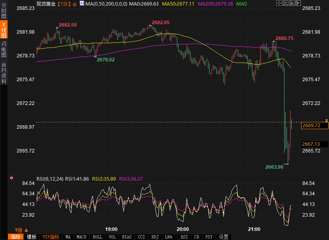
Task: Toggle the KDJ indicator
Action: tap(155, 237)
